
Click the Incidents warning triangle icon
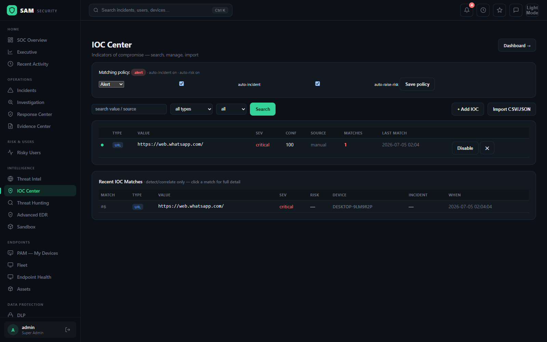(x=11, y=90)
